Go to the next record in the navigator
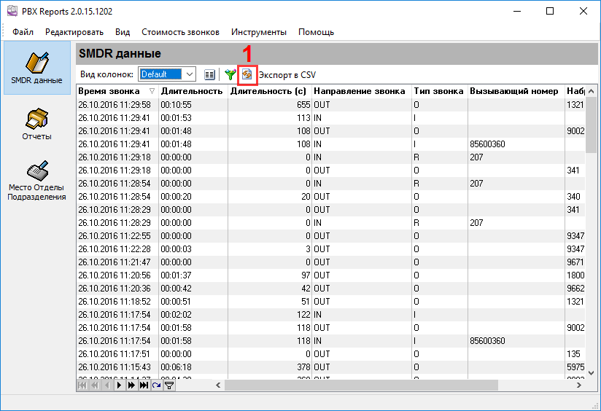The width and height of the screenshot is (601, 411). pos(119,385)
